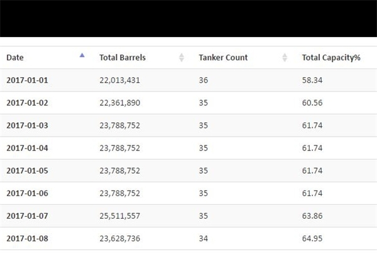Sort by Total Barrels header text
Viewport: 377px width, 262px height.
(123, 58)
